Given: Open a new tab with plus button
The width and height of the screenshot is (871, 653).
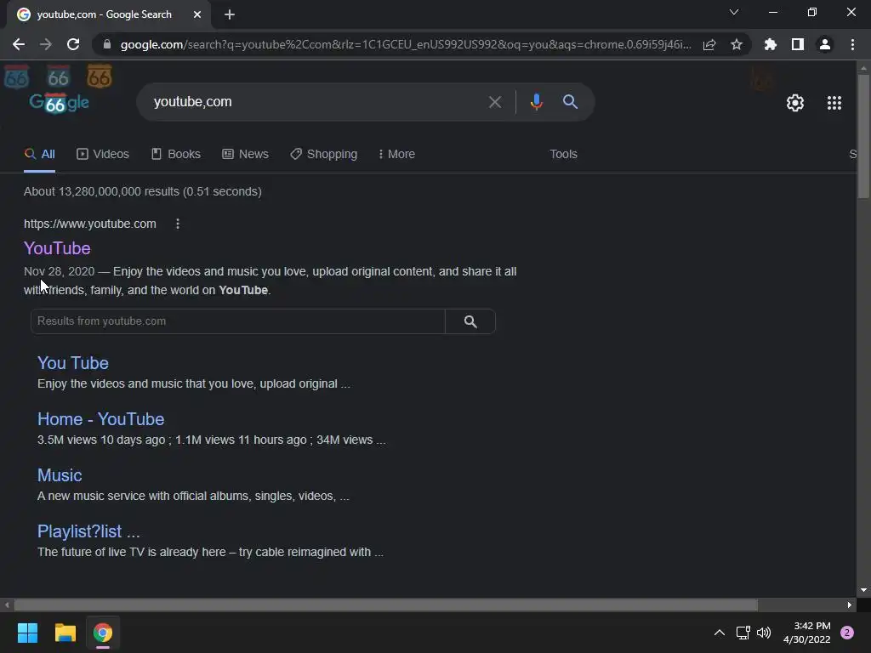Looking at the screenshot, I should pos(230,14).
